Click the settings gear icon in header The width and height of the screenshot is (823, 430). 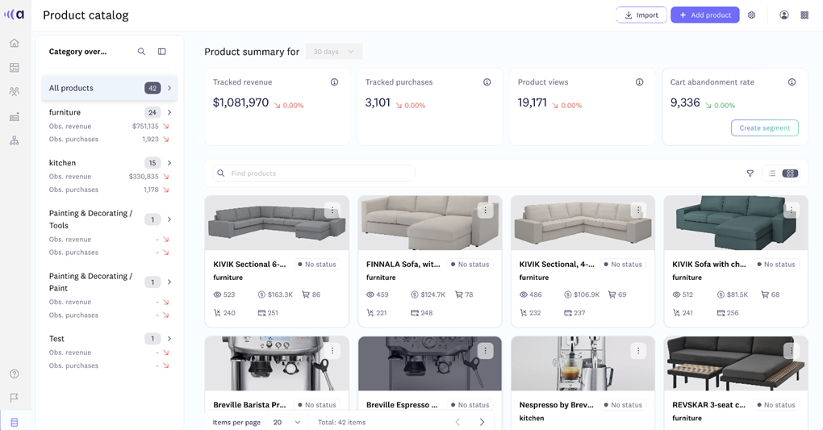pos(751,15)
